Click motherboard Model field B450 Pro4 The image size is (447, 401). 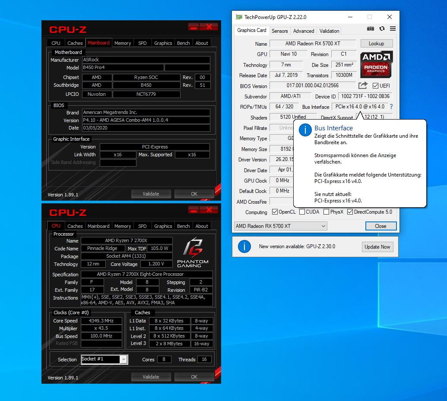pos(123,67)
